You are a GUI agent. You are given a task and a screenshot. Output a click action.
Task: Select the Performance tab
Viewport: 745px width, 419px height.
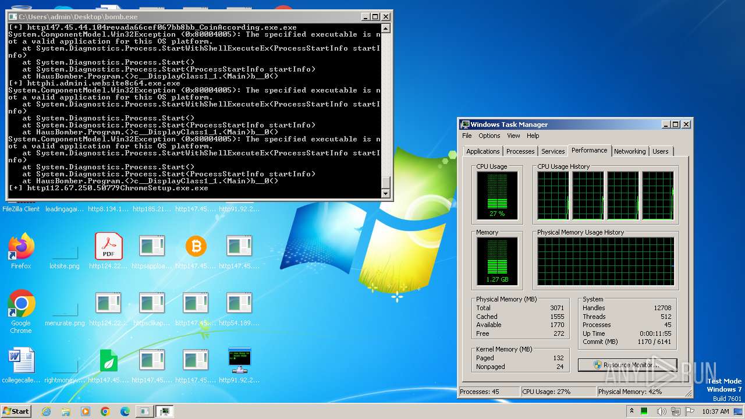(589, 150)
